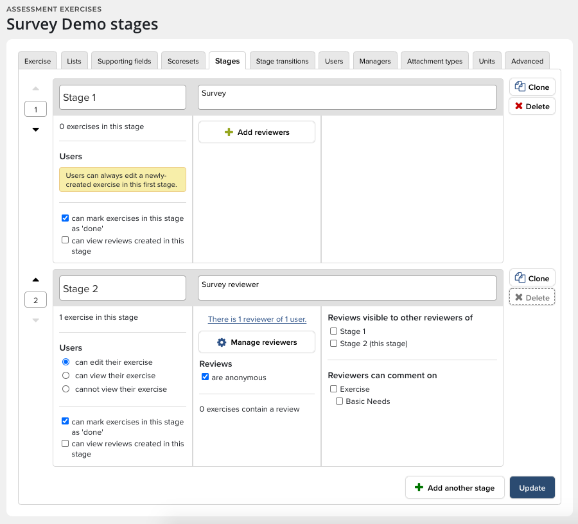Move Stage 1 down with the arrow
Screen dimensions: 578x524
[36, 130]
